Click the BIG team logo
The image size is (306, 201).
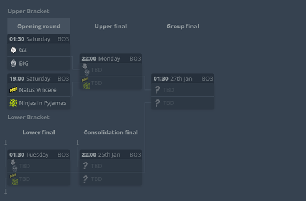tap(13, 63)
